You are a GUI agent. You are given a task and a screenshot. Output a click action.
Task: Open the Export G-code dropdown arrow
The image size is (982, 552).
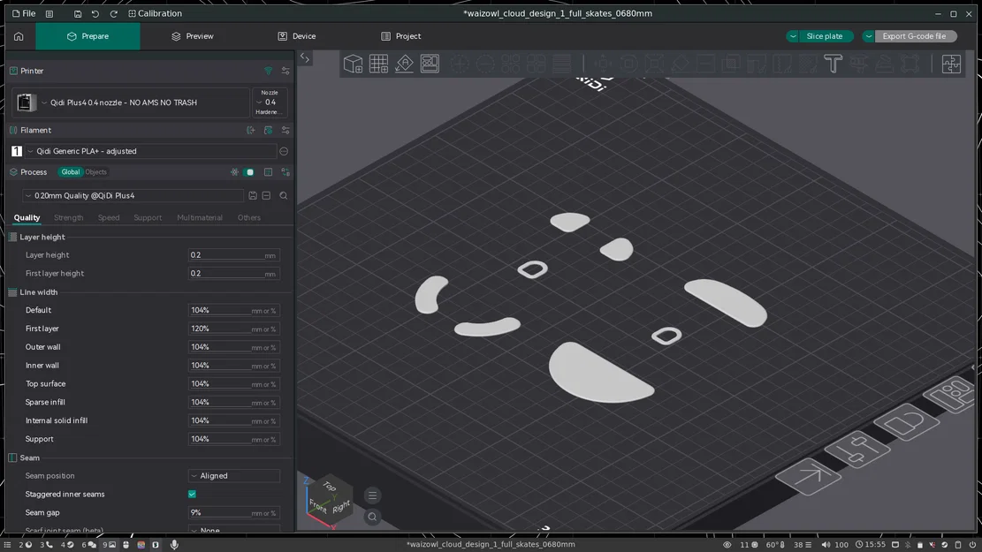(x=869, y=36)
